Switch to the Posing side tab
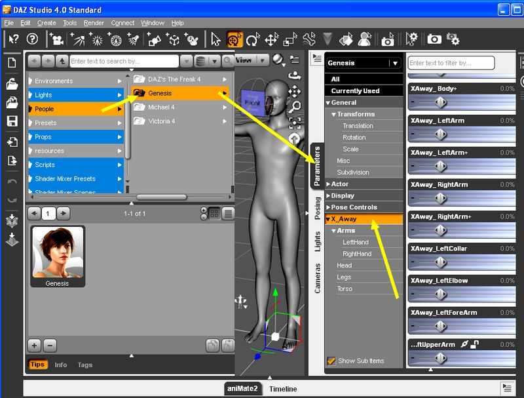This screenshot has height=398, width=524. pyautogui.click(x=318, y=208)
